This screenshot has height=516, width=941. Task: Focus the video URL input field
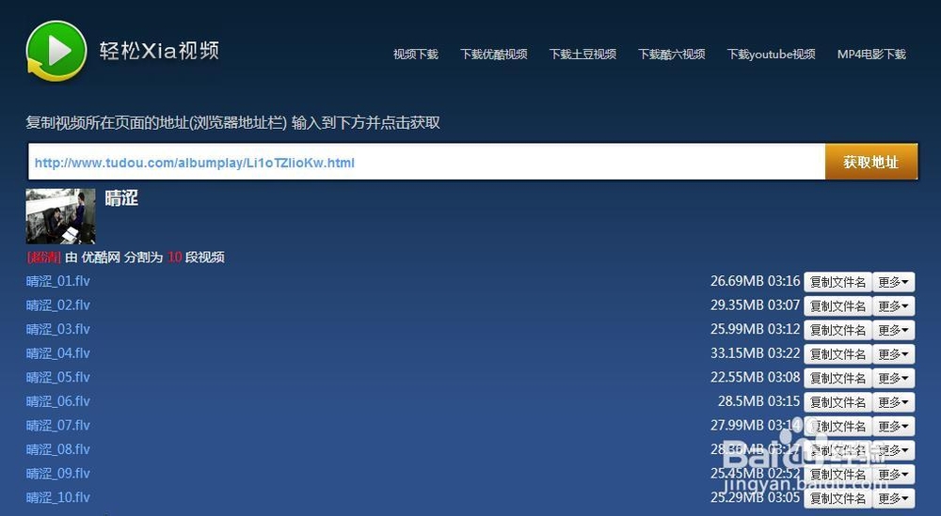click(426, 162)
